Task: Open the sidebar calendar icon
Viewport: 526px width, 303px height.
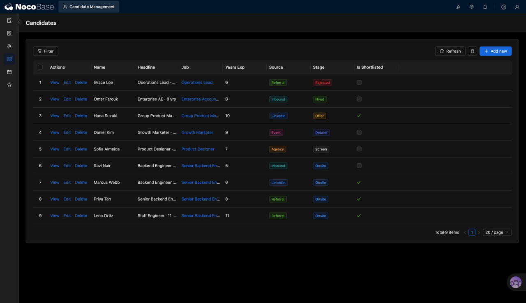Action: coord(9,72)
